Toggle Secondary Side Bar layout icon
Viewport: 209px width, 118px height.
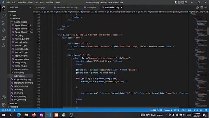pos(183,2)
